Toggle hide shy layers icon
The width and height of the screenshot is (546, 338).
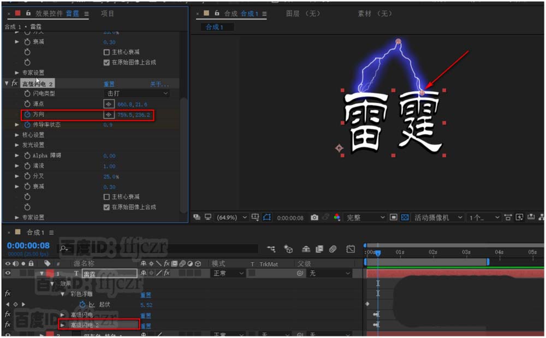306,249
